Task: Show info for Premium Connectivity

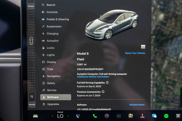Action: coord(103,92)
